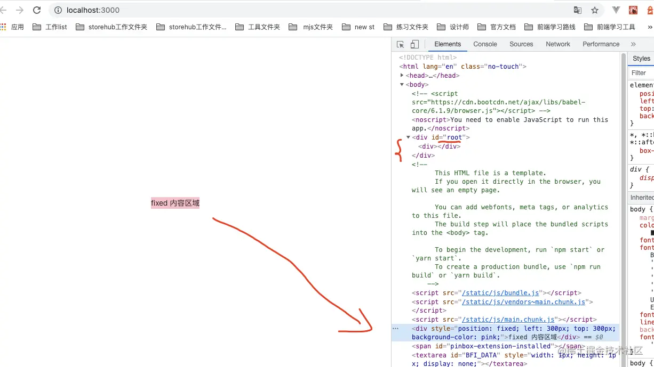
Task: Open the 设计师 bookmark folder
Action: pyautogui.click(x=453, y=27)
